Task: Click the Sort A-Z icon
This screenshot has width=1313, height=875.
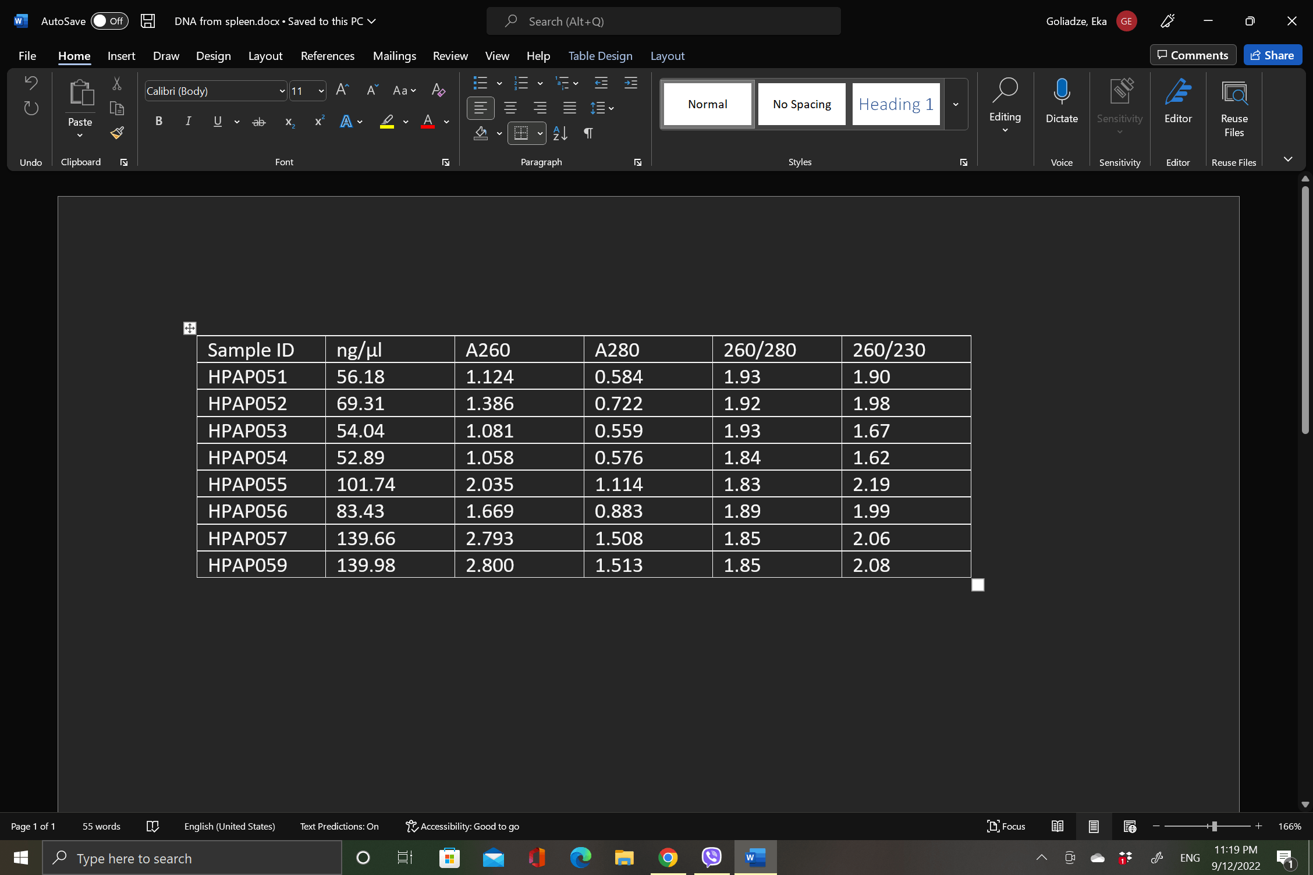Action: [x=560, y=133]
